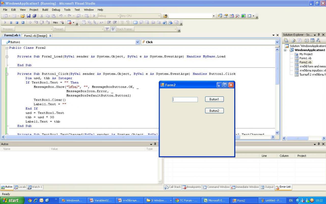Switch to Microsoft E... taskbar item
326x204 pixels.
[215, 200]
